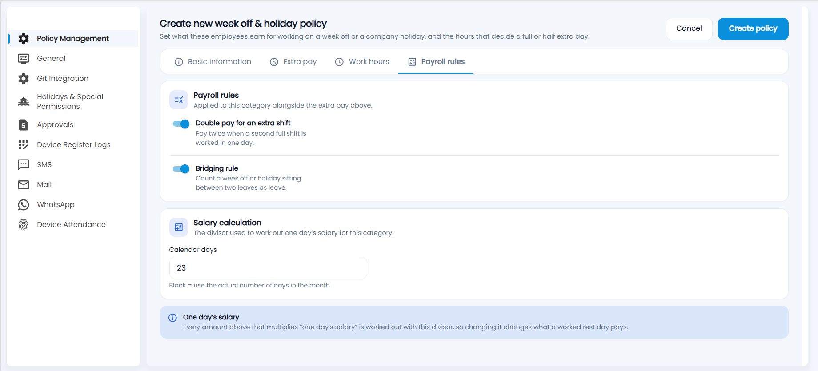Go to the Work hours tab
The height and width of the screenshot is (371, 818).
[x=362, y=62]
